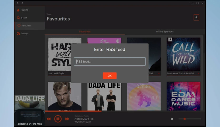
Task: Open the EDM Dance Music podcast
Action: [x=183, y=96]
